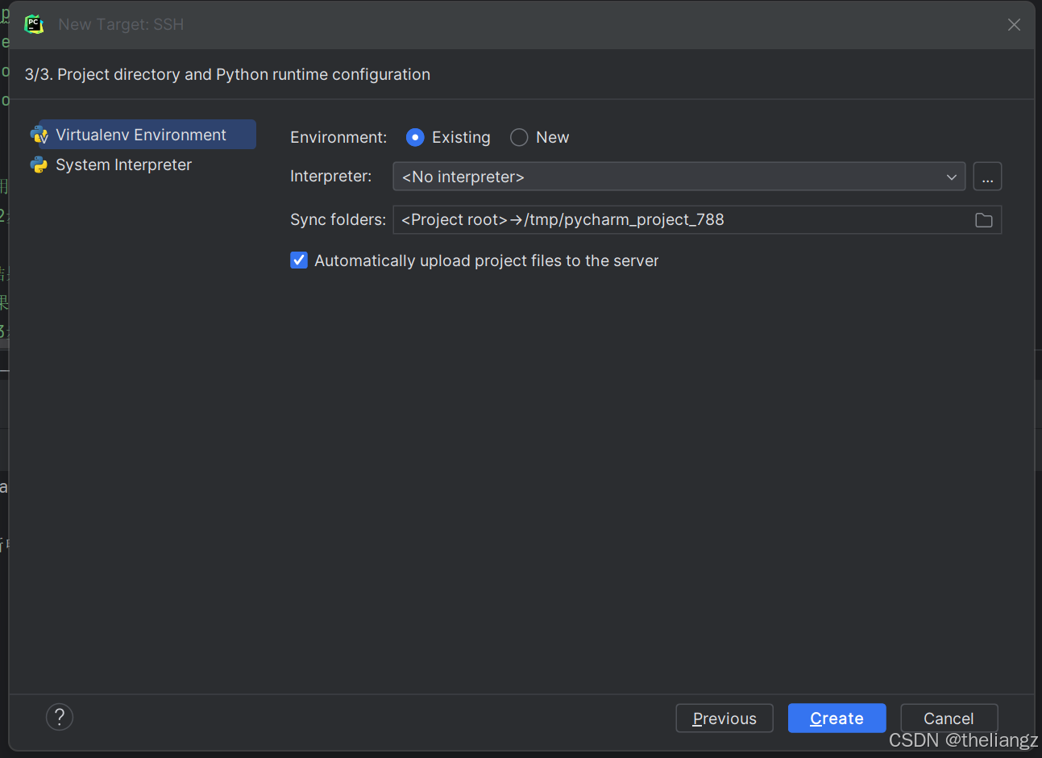Choose the New environment radio button

pyautogui.click(x=520, y=138)
